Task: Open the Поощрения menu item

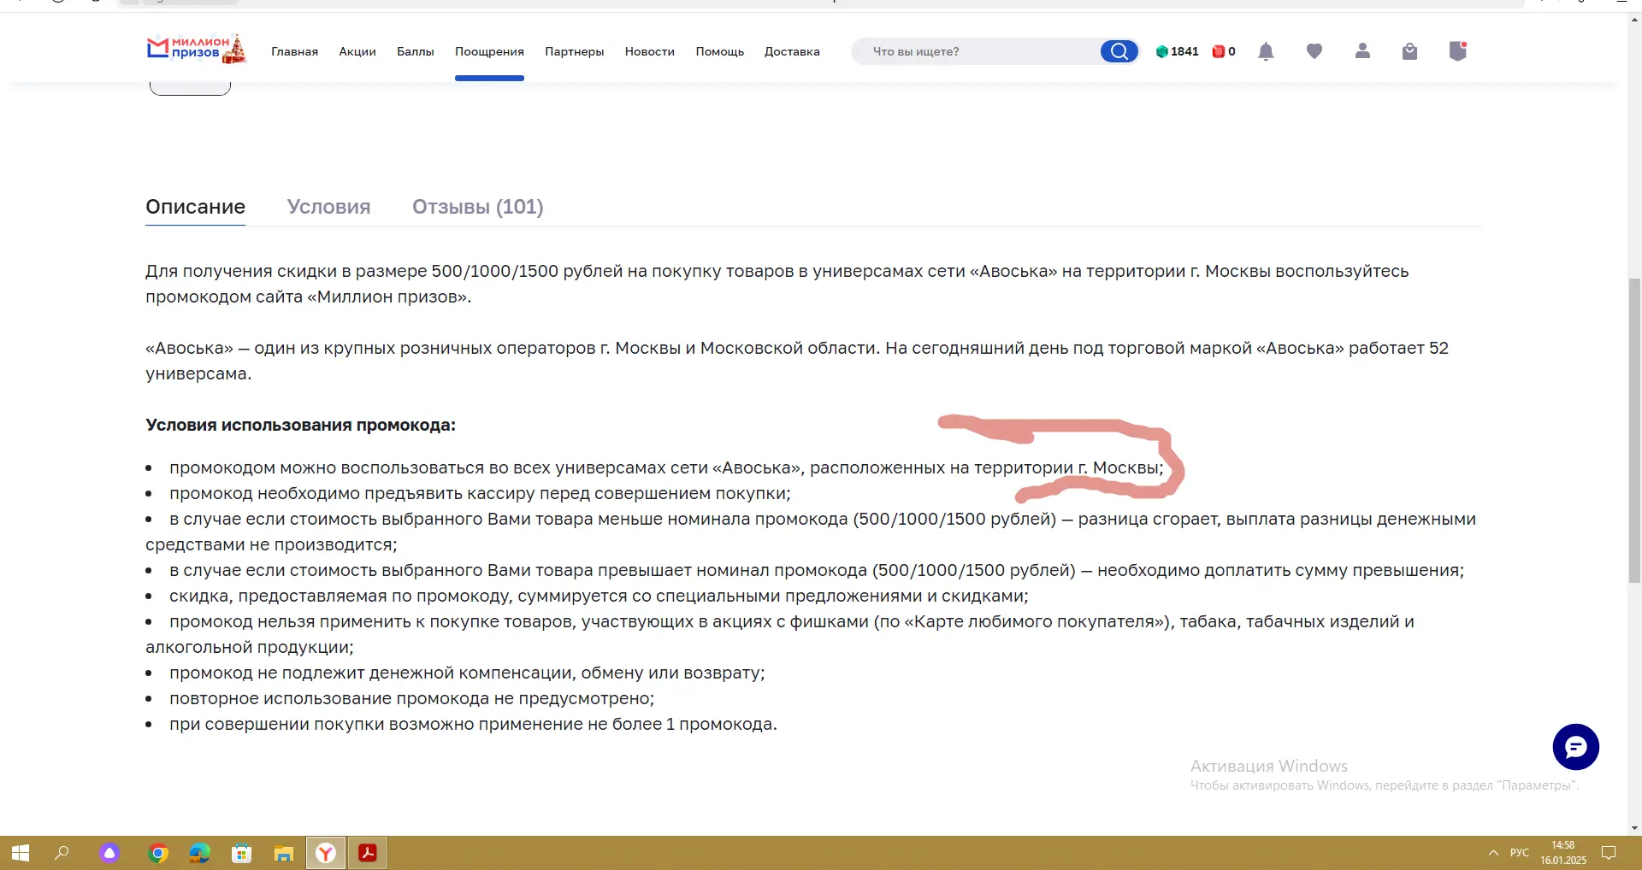Action: pos(489,51)
